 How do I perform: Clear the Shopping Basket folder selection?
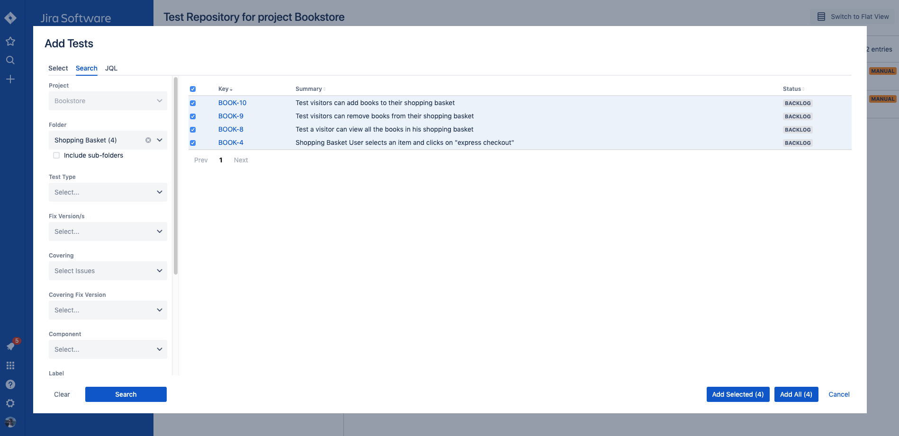pos(148,140)
